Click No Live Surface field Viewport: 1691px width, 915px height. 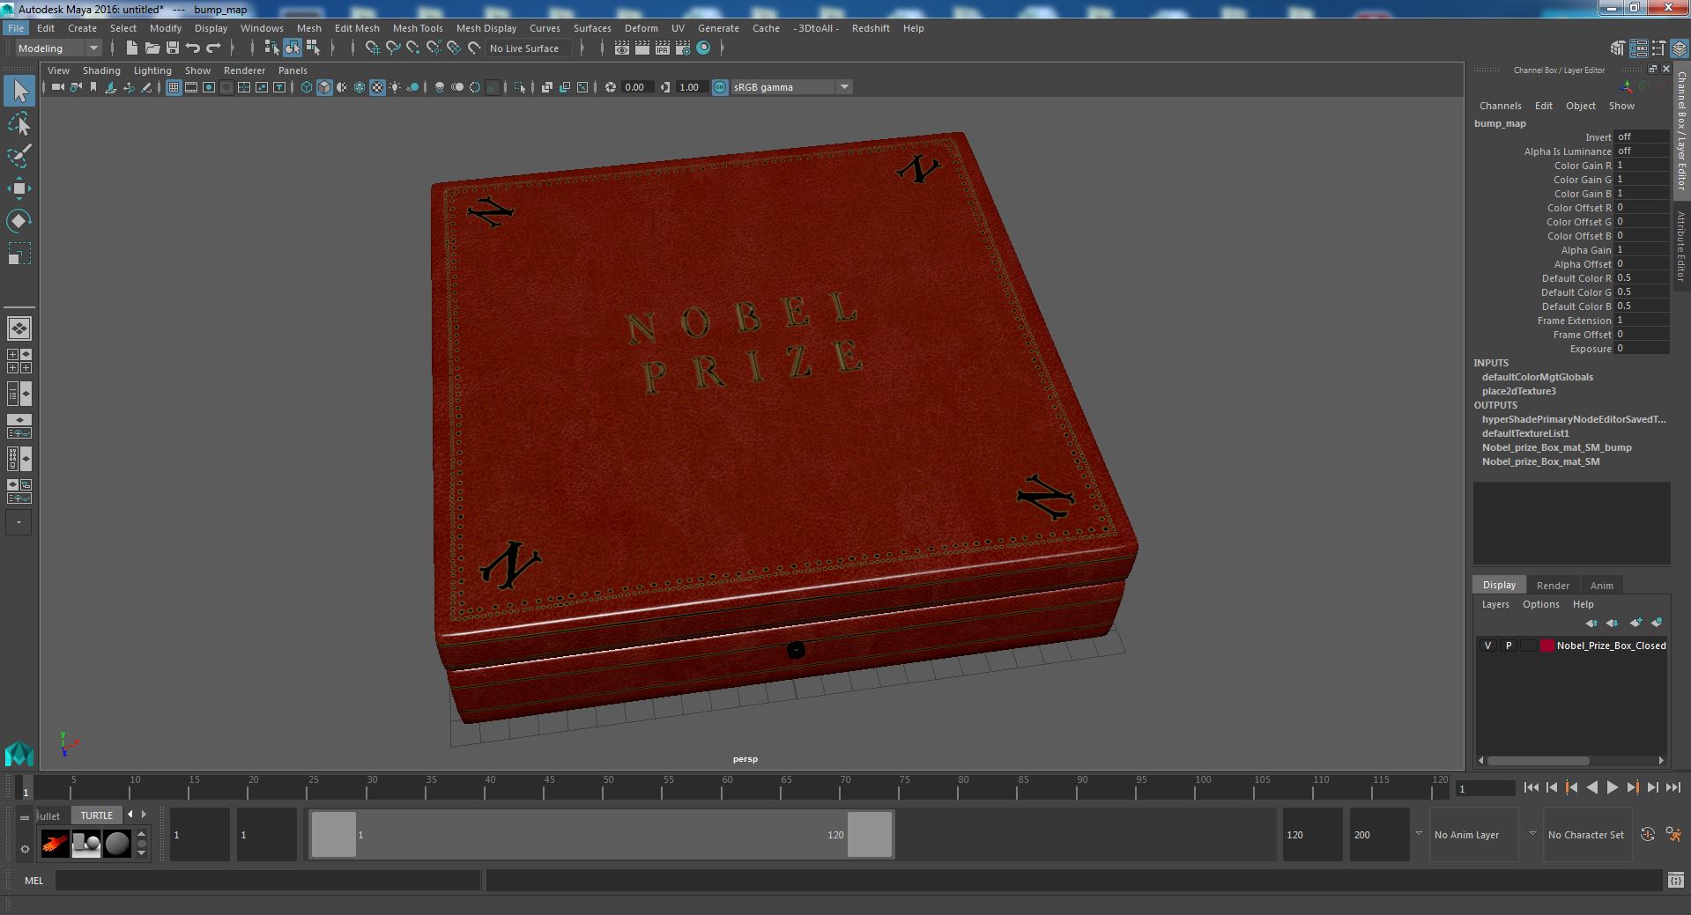coord(529,48)
